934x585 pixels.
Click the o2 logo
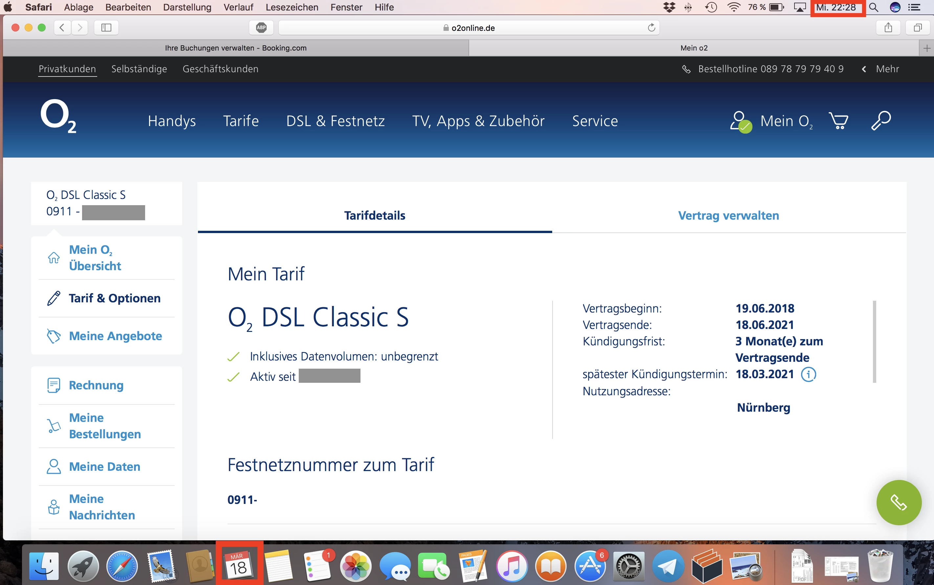(58, 116)
